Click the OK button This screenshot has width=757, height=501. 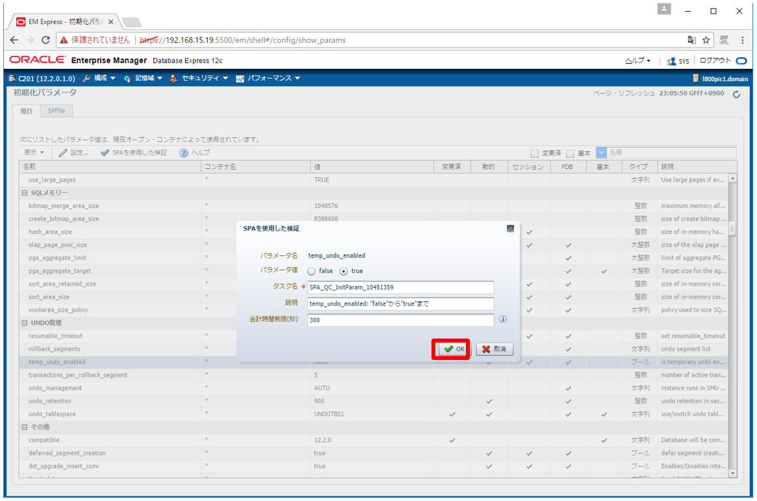click(454, 349)
